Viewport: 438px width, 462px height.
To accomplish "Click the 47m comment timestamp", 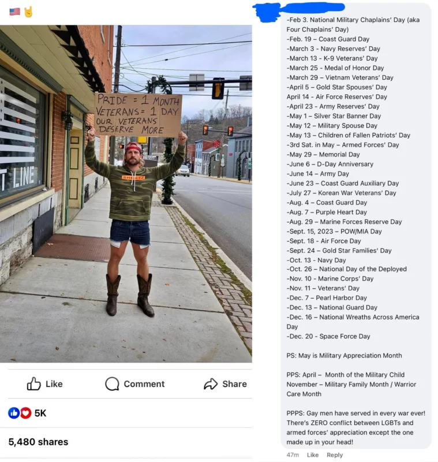I will coord(293,454).
